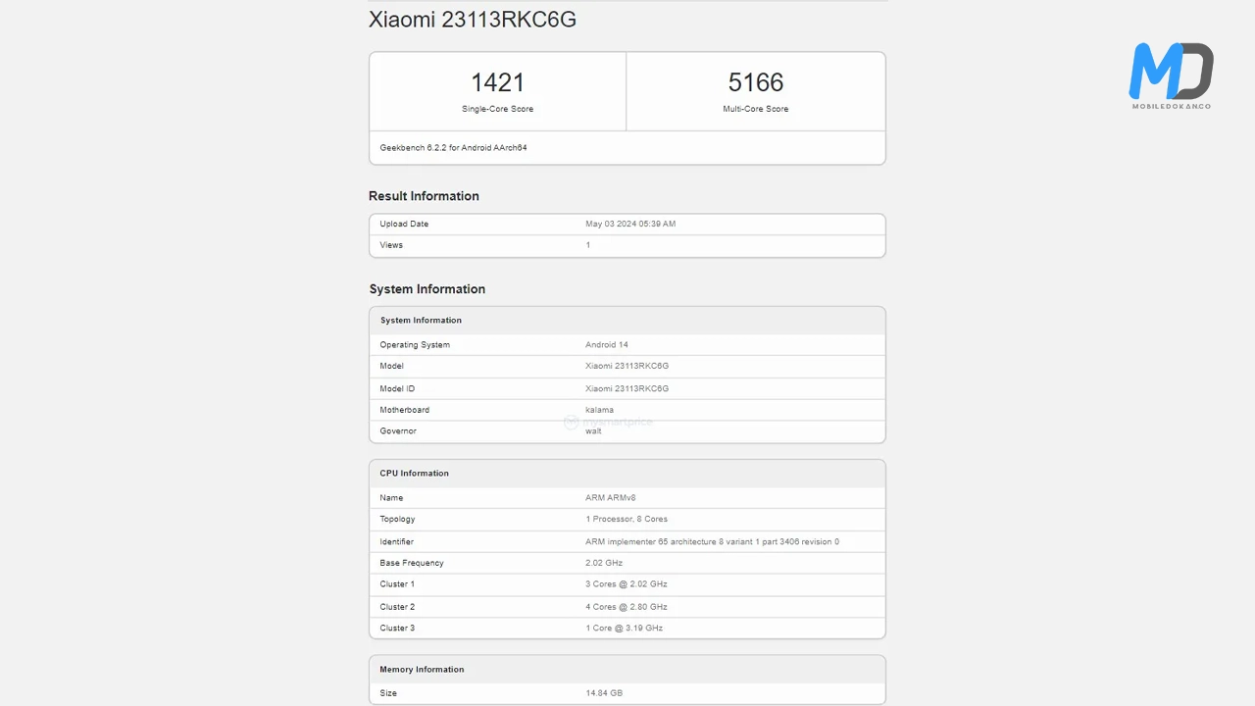Image resolution: width=1255 pixels, height=706 pixels.
Task: Click the Xiaomi 23113RKC6G page title
Action: 472,20
